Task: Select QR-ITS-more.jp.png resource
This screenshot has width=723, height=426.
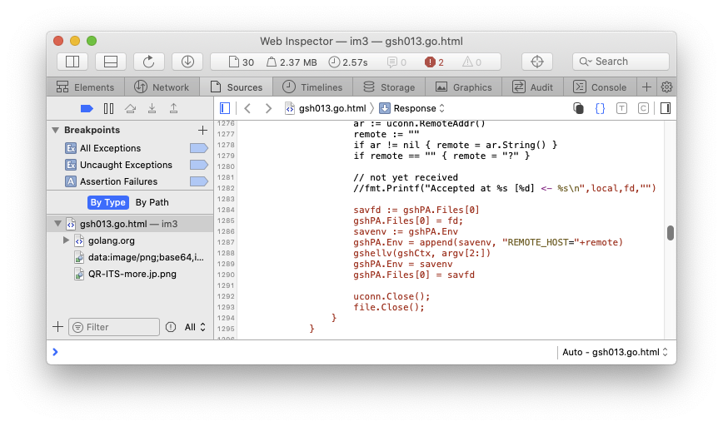Action: pos(132,274)
